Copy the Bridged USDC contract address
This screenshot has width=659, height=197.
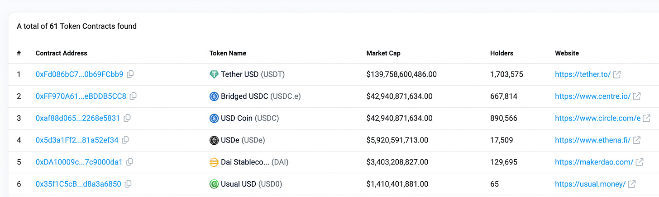(x=133, y=96)
